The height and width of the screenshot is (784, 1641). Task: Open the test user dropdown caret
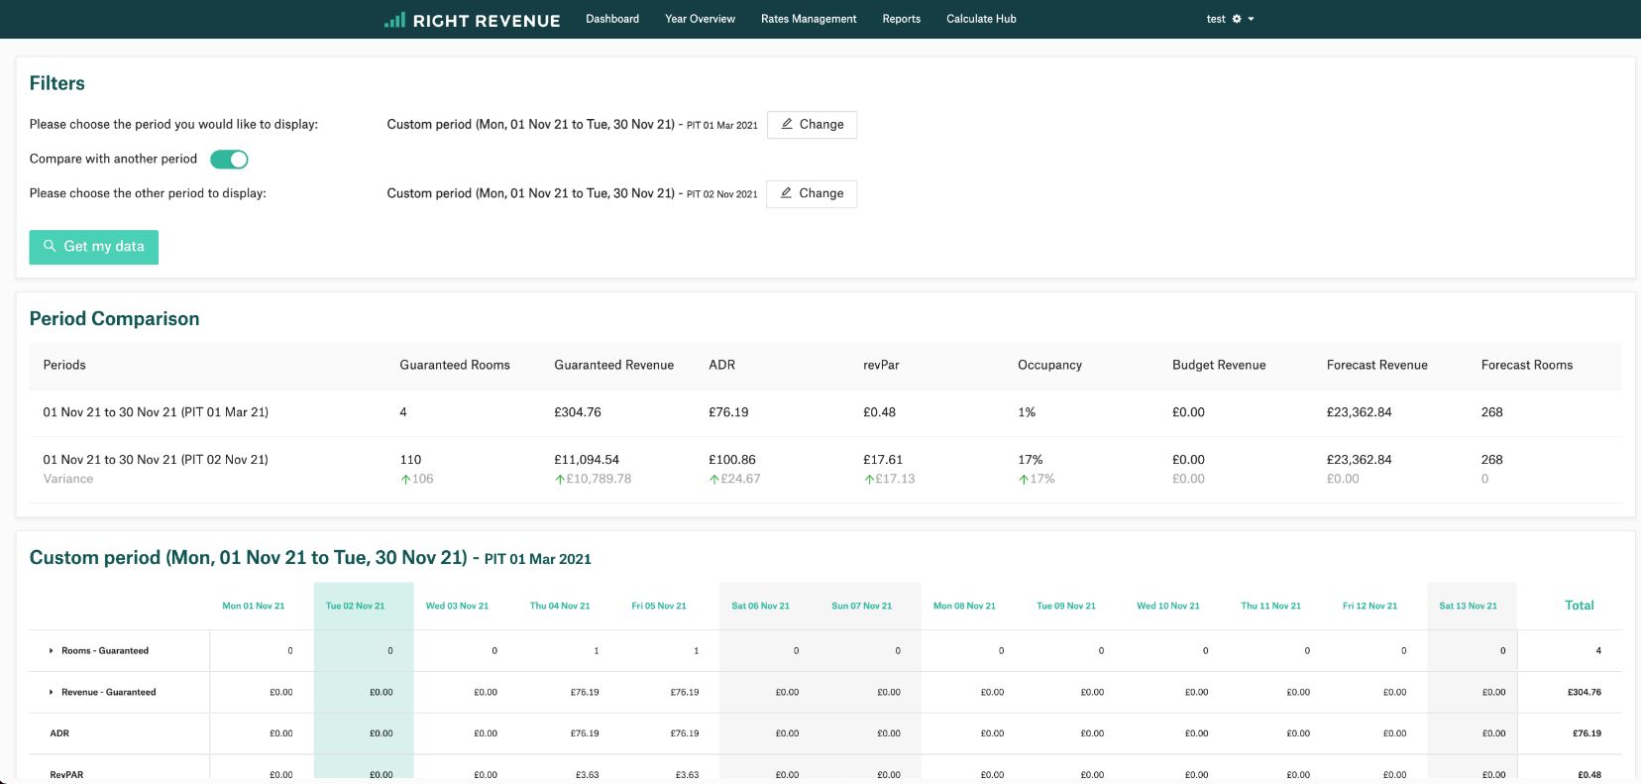coord(1252,19)
